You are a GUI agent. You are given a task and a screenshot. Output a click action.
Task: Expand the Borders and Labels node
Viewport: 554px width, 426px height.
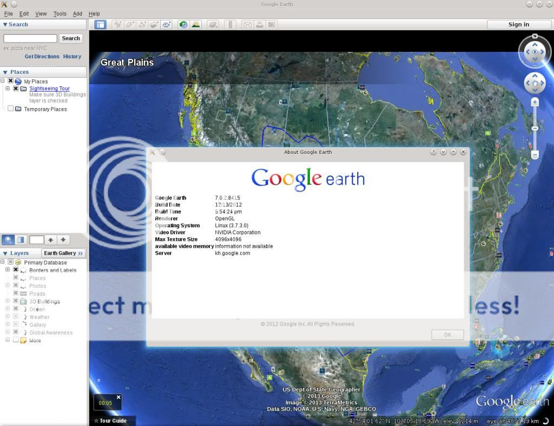(x=8, y=269)
